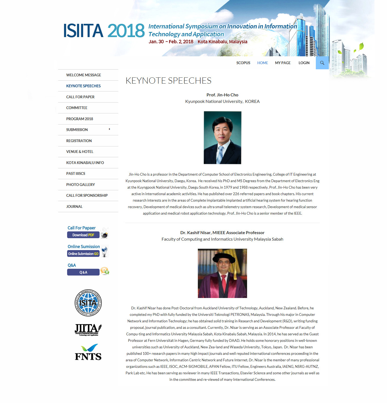This screenshot has height=403, width=387.
Task: Click the purple Q&A button
Action: [x=83, y=272]
